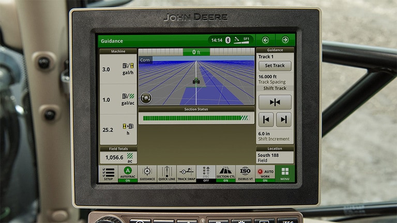
Task: Shift track left
Action: coord(266,120)
